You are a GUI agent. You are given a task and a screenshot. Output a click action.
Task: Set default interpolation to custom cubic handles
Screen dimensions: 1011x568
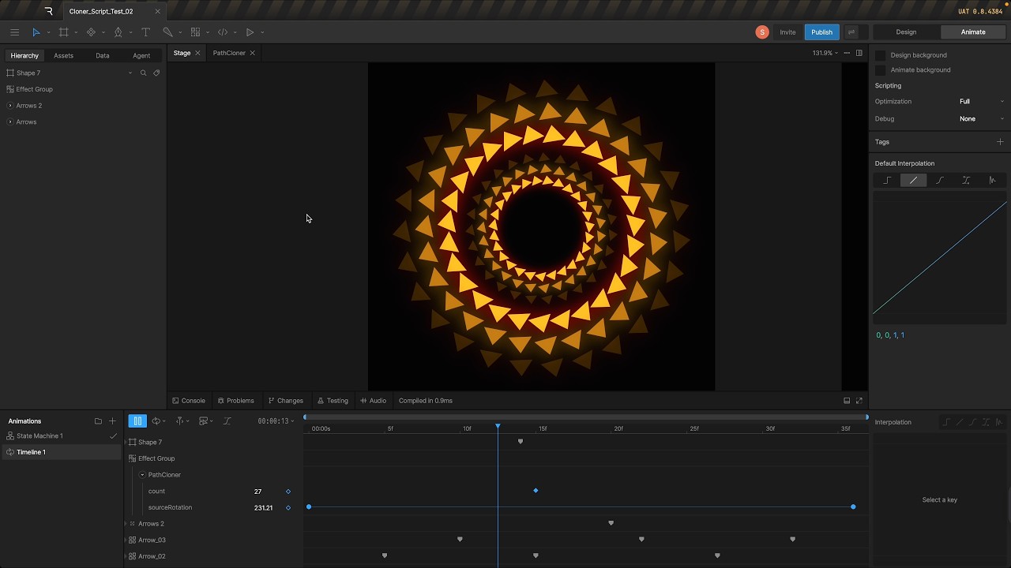point(966,181)
